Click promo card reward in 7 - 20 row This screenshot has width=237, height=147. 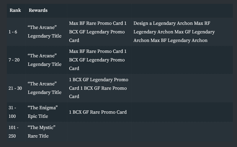click(x=99, y=60)
